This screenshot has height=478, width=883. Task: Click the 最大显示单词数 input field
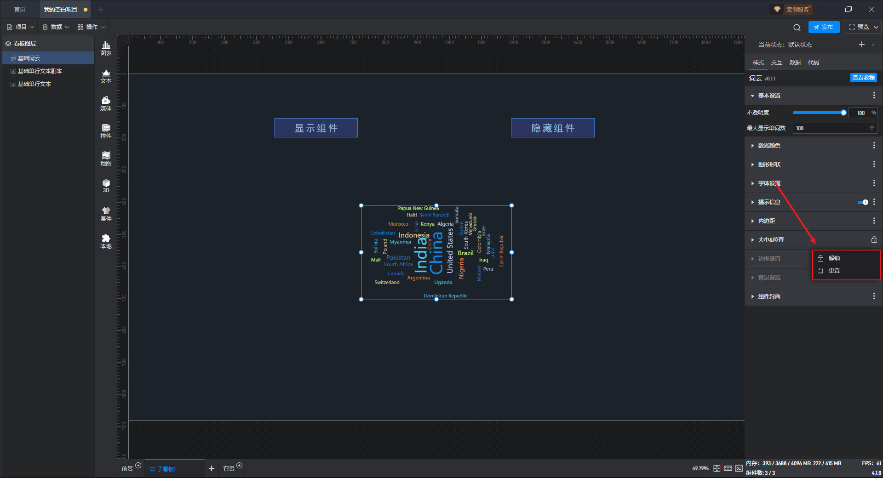830,128
